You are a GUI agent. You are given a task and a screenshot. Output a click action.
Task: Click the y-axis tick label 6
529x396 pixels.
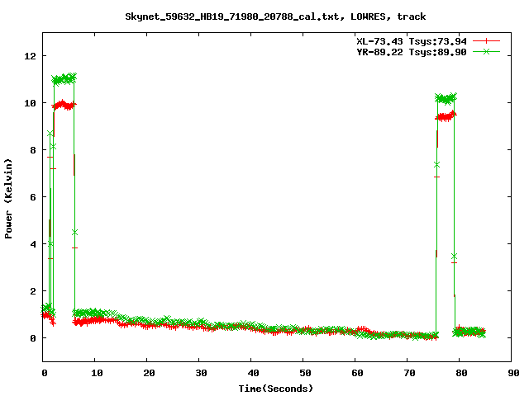33,197
